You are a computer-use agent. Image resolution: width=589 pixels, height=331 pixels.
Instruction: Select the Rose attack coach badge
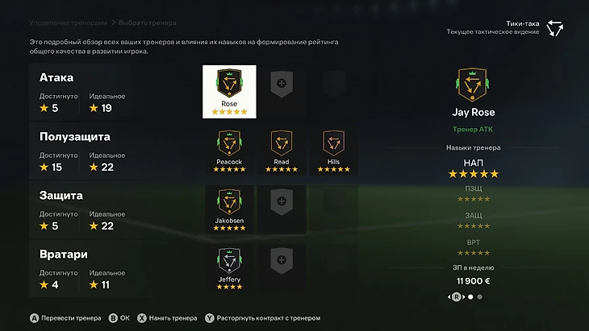tap(229, 92)
